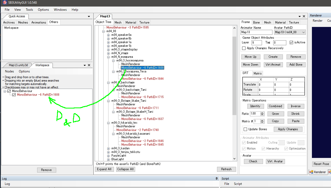This screenshot has width=331, height=188.
Task: Click the object tree vertical scrollbar
Action: coord(234,76)
